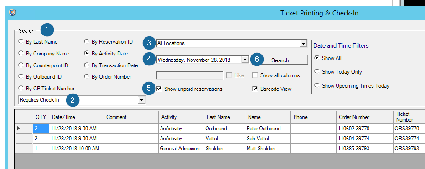Click the Name column header
Image resolution: width=425 pixels, height=169 pixels.
(x=268, y=117)
